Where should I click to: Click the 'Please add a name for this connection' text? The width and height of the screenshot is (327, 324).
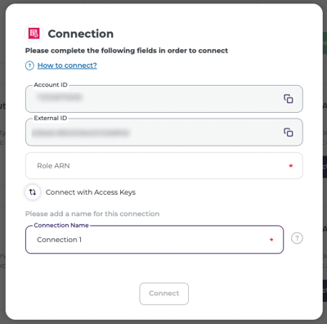click(x=92, y=214)
